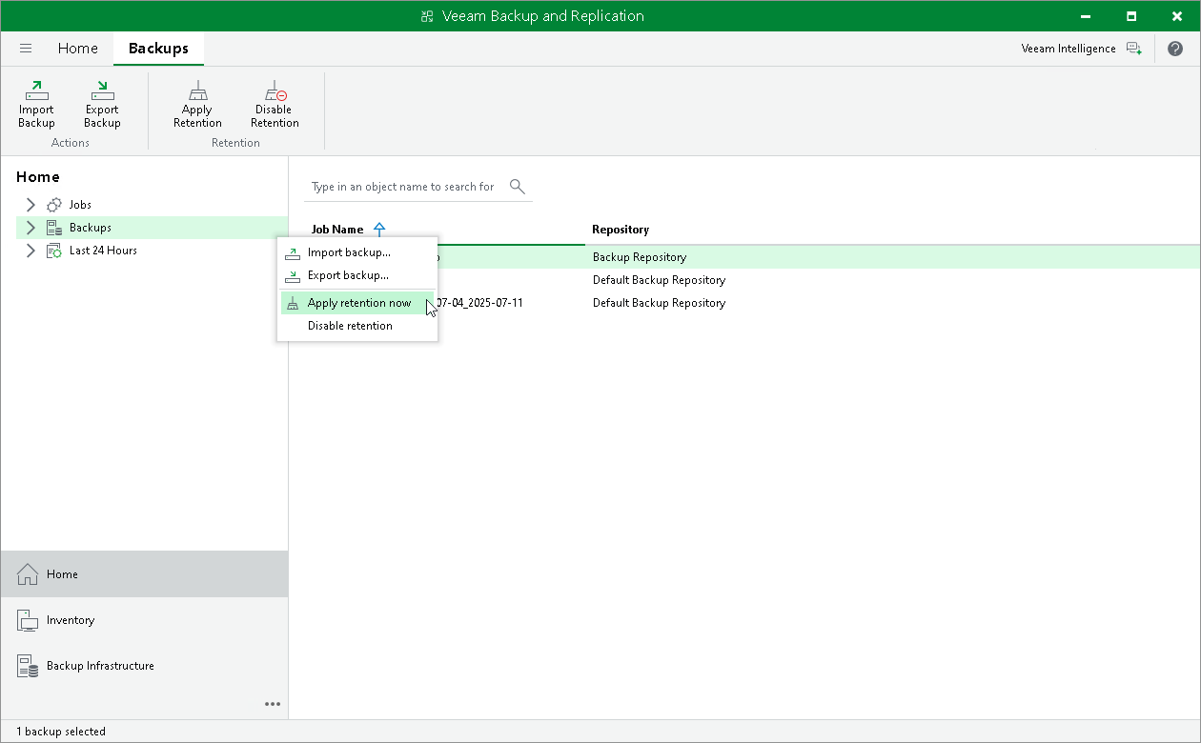1201x743 pixels.
Task: Expand the Backups tree node
Action: tap(31, 228)
